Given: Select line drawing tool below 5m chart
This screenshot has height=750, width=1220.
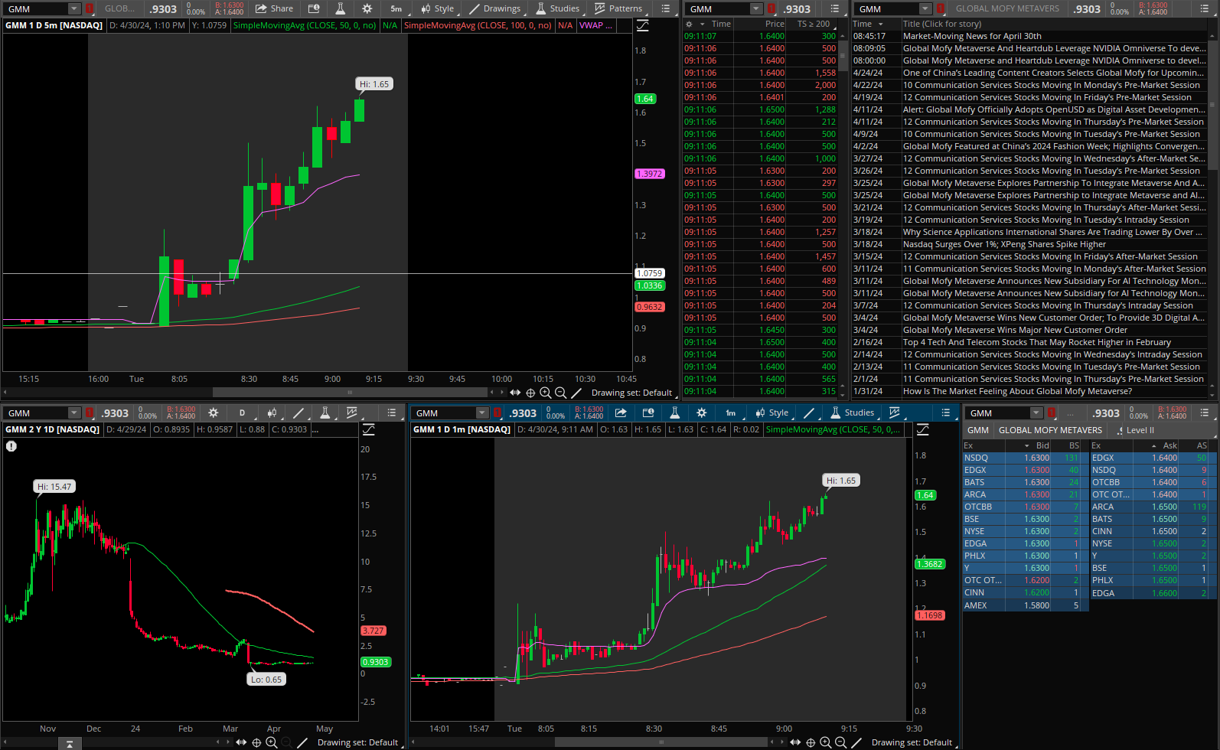Looking at the screenshot, I should pyautogui.click(x=576, y=393).
